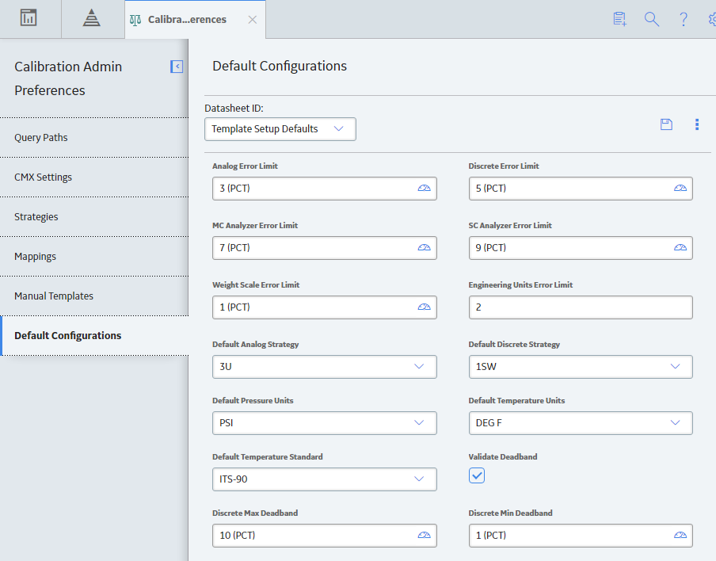Click the Discrete Error Limit field
The width and height of the screenshot is (716, 561).
click(x=581, y=189)
